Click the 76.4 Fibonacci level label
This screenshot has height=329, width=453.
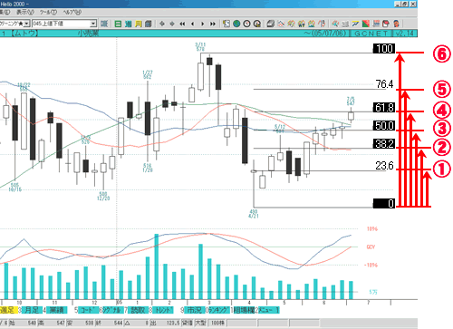click(x=384, y=84)
